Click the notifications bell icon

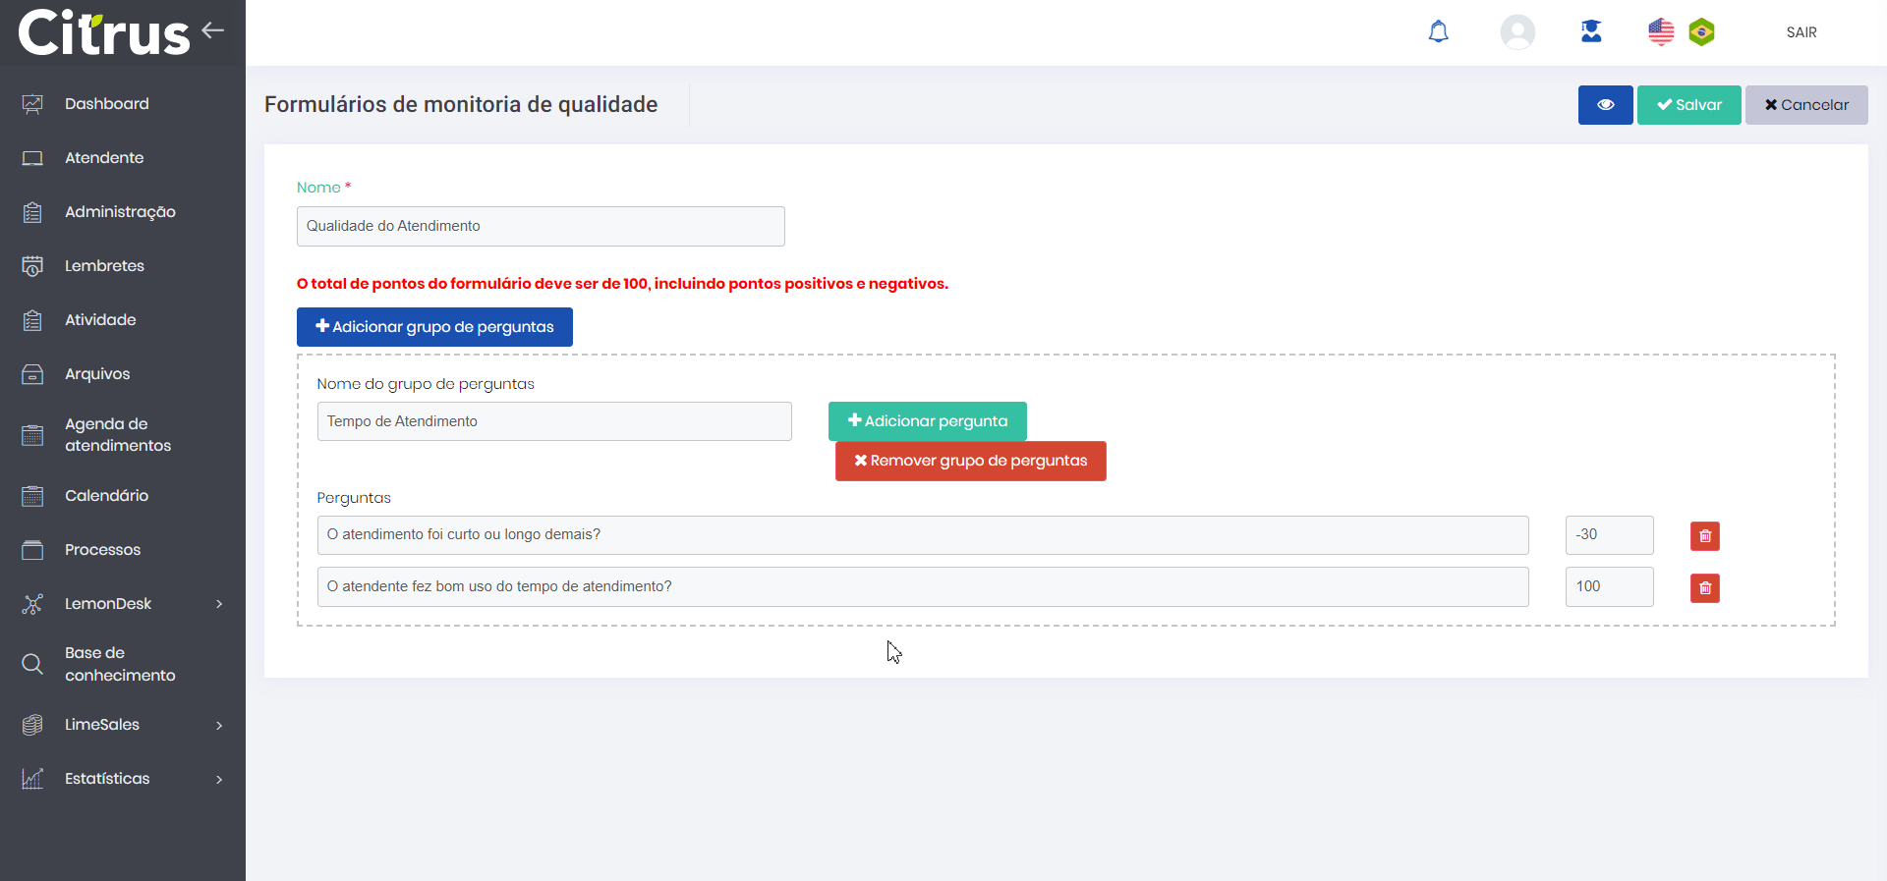pyautogui.click(x=1438, y=32)
